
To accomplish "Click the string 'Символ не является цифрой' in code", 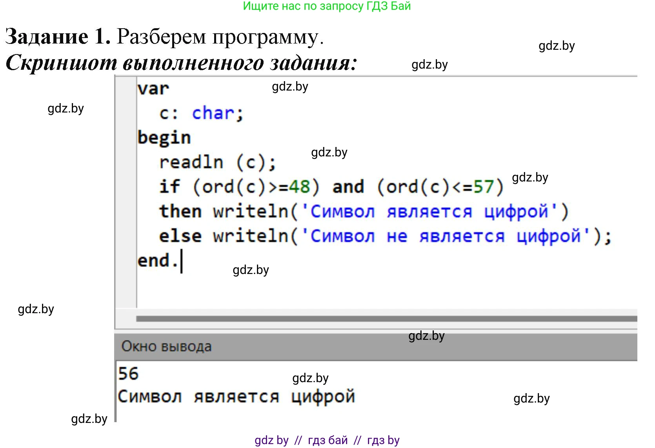I will 445,236.
